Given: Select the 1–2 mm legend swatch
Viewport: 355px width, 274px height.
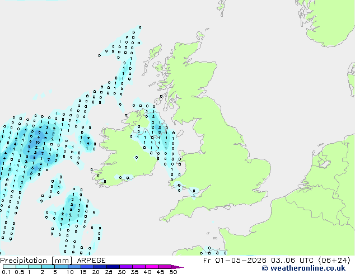Looking at the screenshot, I should (35, 267).
